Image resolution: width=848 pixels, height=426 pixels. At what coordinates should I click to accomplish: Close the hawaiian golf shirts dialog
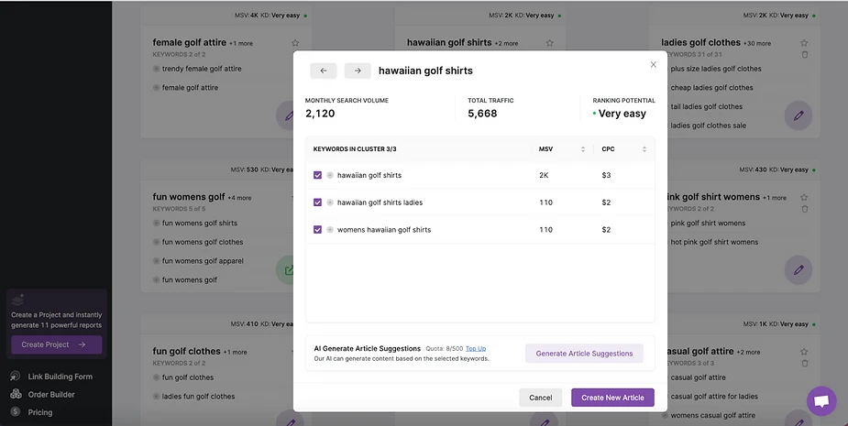tap(653, 64)
